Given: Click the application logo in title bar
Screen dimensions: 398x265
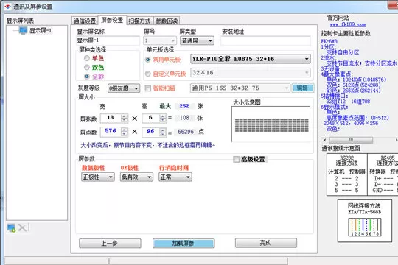Looking at the screenshot, I should pos(7,6).
